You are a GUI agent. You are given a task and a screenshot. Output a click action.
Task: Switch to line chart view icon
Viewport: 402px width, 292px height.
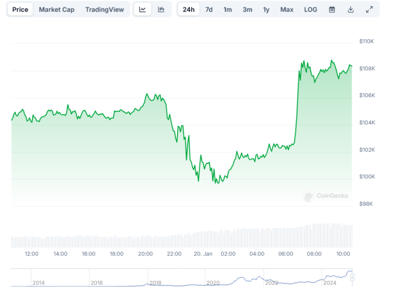tap(143, 9)
